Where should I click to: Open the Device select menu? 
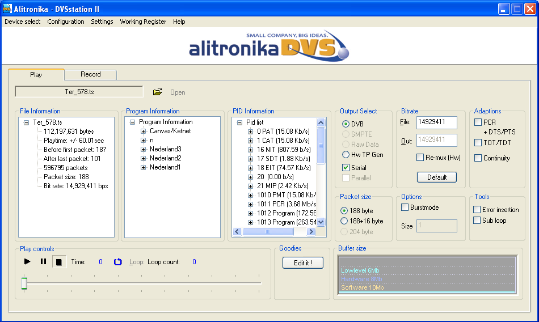pos(22,22)
